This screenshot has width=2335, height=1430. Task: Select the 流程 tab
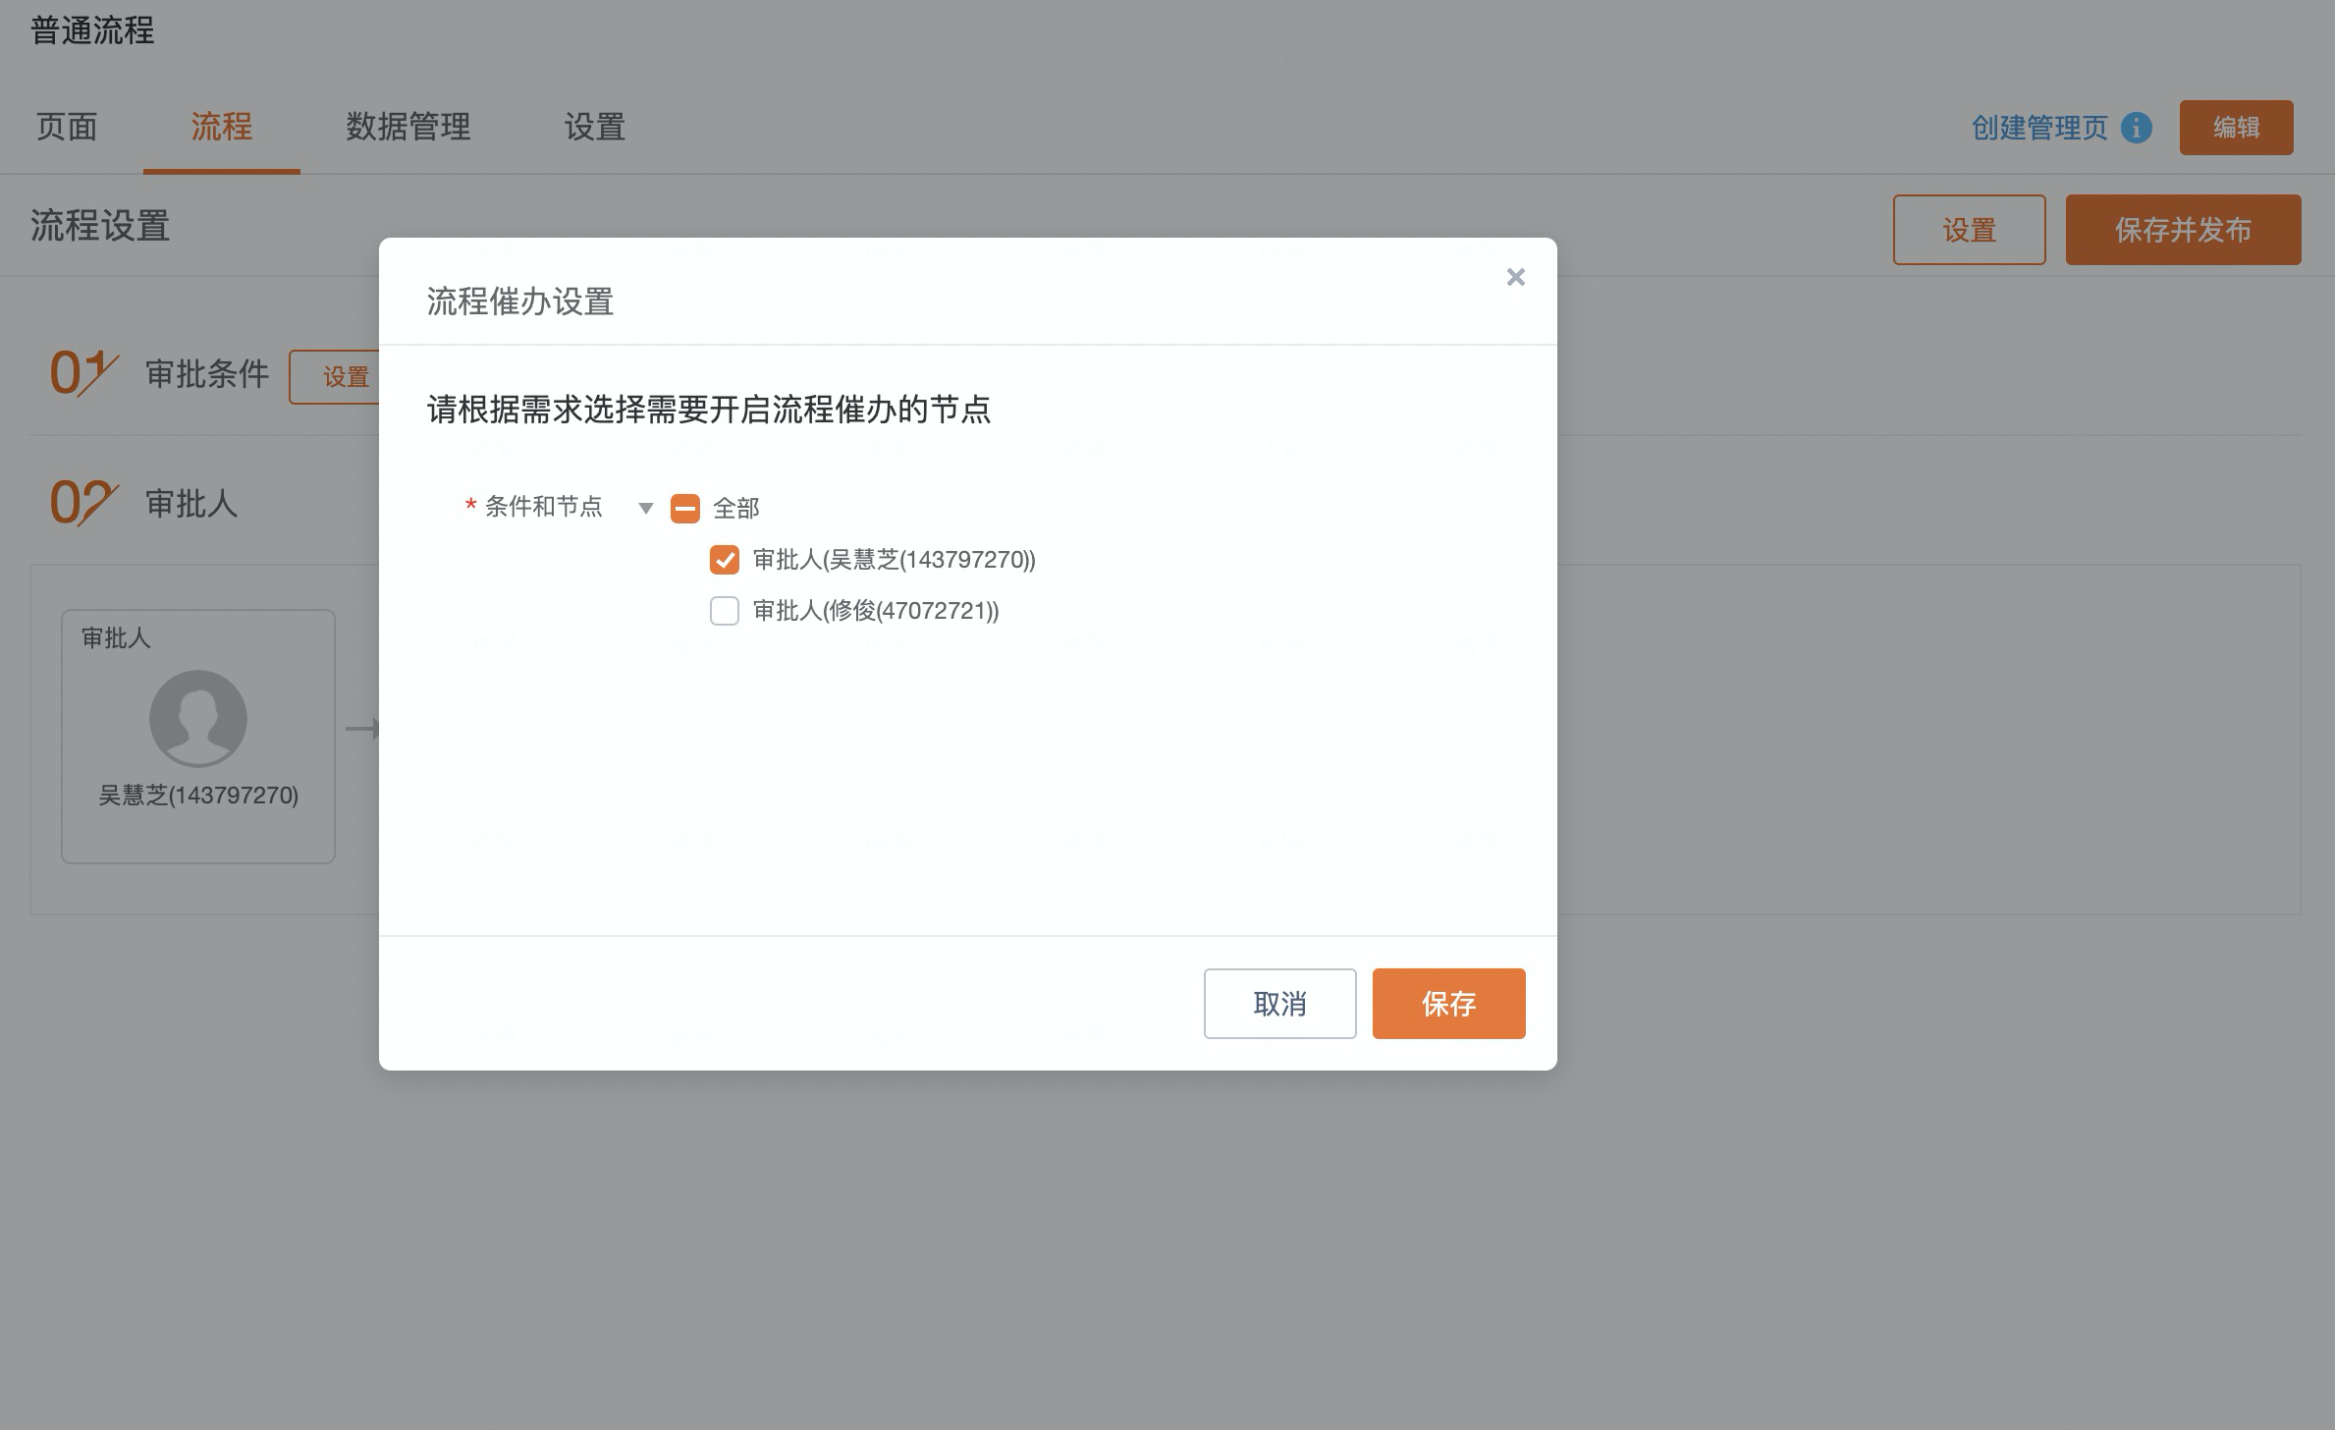pos(221,127)
